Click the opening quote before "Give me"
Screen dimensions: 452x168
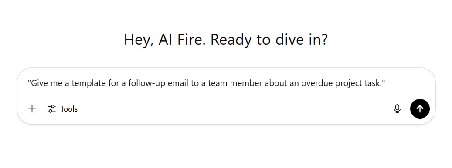click(x=29, y=82)
